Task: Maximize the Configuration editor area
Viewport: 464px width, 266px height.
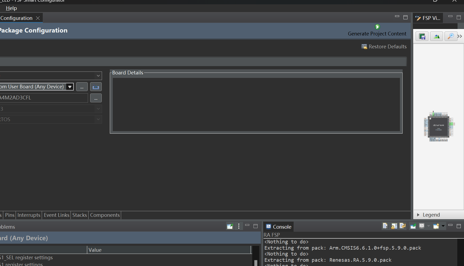Action: click(x=405, y=17)
